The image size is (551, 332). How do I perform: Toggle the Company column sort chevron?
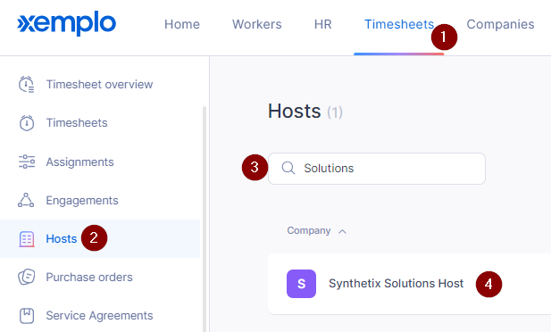342,231
